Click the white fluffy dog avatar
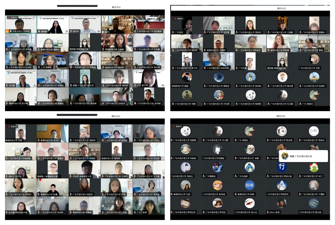This screenshot has width=335, height=225. click(250, 149)
